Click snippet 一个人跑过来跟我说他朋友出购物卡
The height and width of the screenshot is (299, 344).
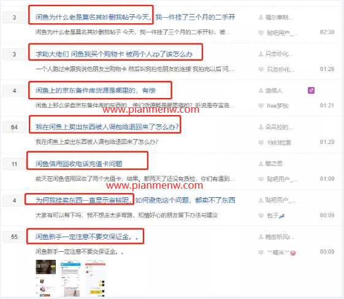pos(135,69)
